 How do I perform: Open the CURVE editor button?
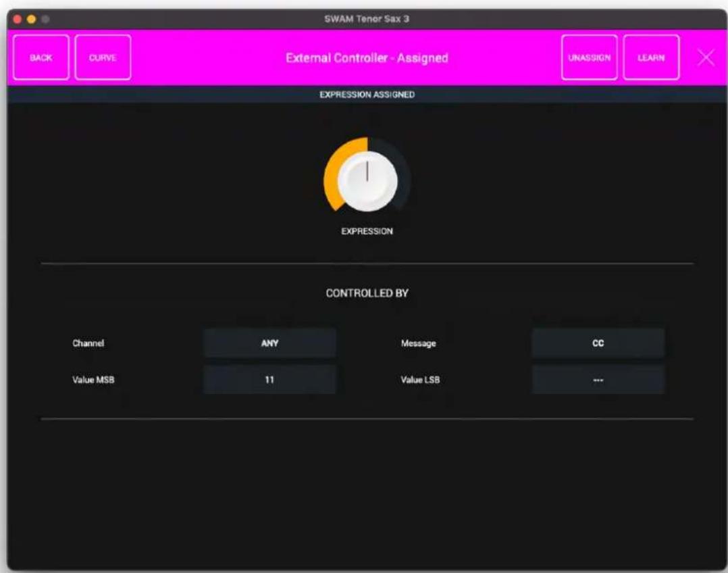pos(103,57)
